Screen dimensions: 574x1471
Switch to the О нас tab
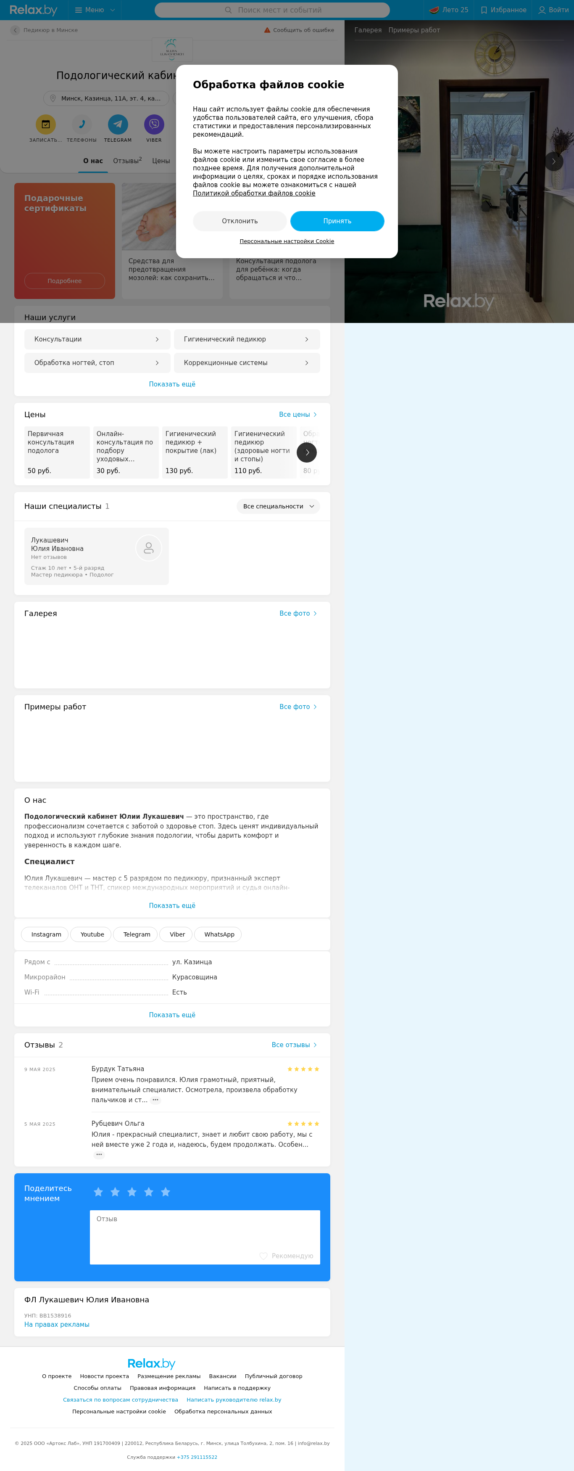[93, 161]
